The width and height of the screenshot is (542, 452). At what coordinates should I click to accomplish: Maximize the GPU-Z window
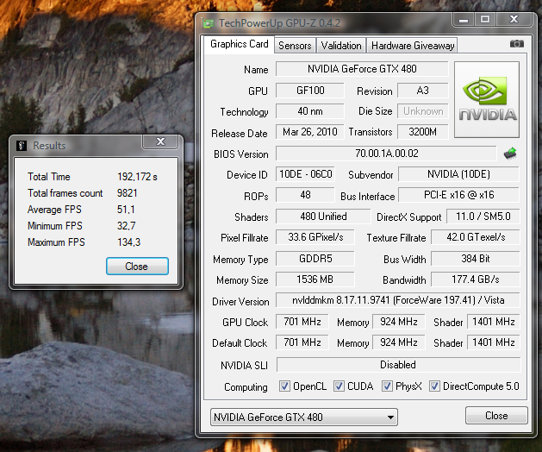pyautogui.click(x=485, y=20)
